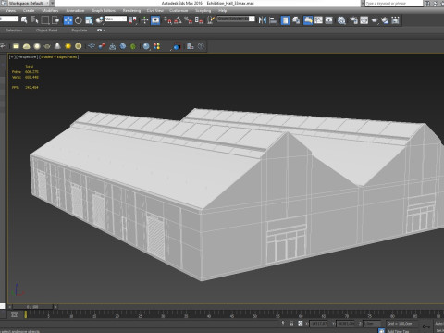
Task: Click in the search keyword field
Action: tap(393, 4)
